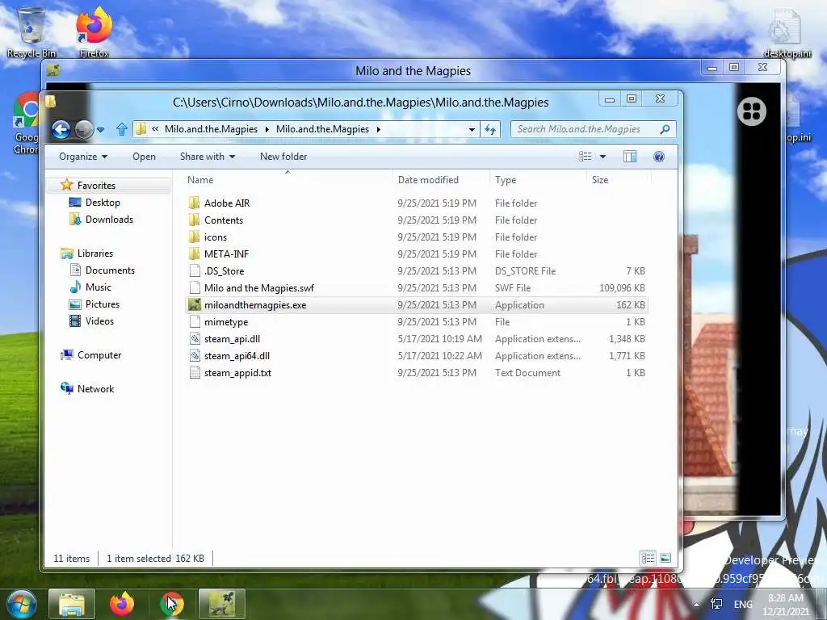Viewport: 827px width, 620px height.
Task: Click the refresh button beside address bar
Action: (490, 129)
